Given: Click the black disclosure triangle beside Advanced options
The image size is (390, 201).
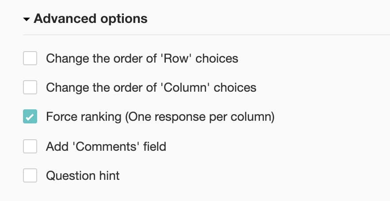Looking at the screenshot, I should point(27,19).
